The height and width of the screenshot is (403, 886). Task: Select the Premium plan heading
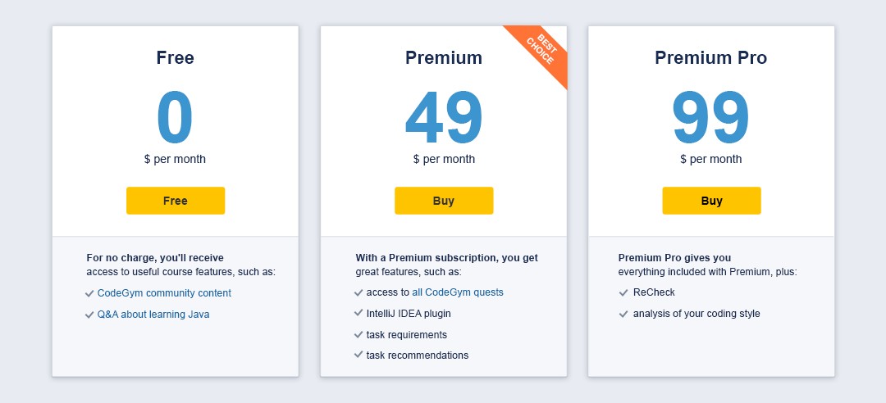point(444,57)
